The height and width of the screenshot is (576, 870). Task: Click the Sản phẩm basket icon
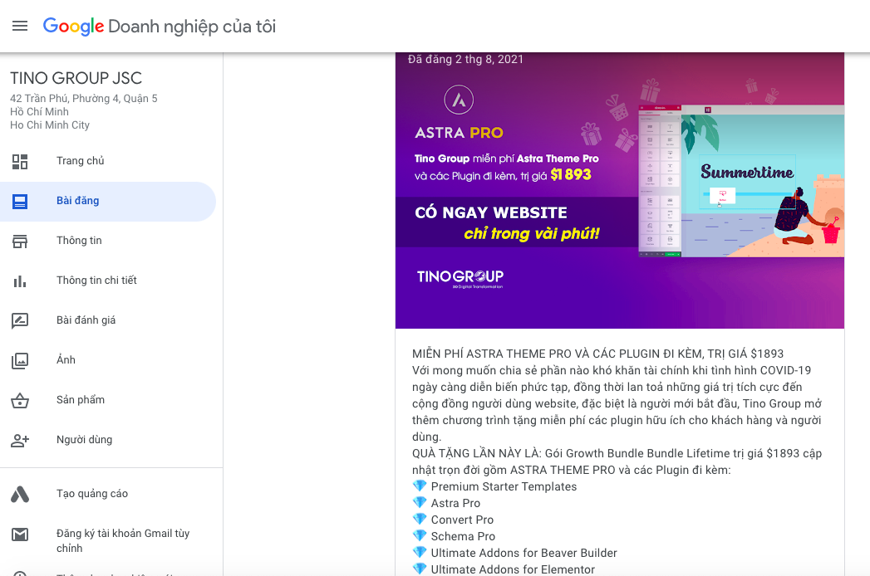click(20, 400)
